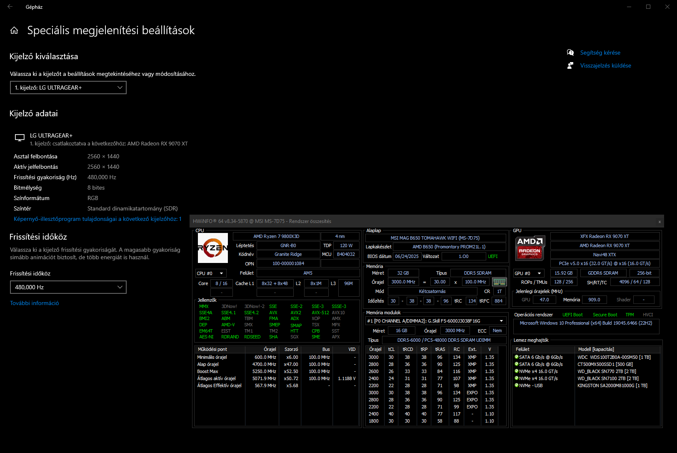Click the AMD Radeon Graphics logo in HWiNFO
Image resolution: width=677 pixels, height=453 pixels.
[530, 248]
